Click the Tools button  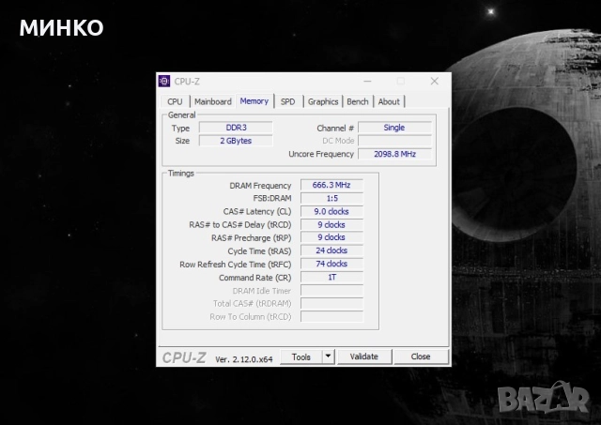point(300,357)
